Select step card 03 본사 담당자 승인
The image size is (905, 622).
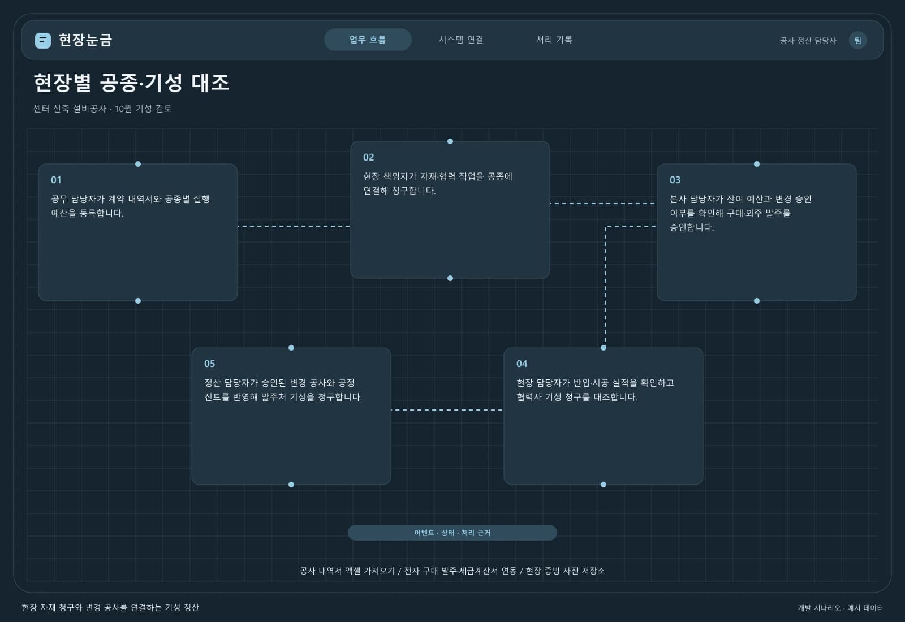click(757, 232)
